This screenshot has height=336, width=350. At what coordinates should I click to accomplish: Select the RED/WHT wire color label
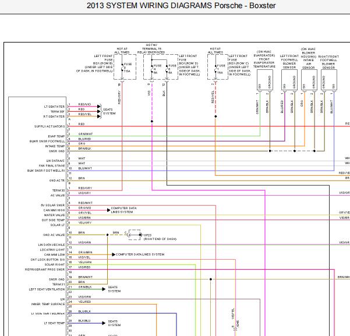(85, 203)
